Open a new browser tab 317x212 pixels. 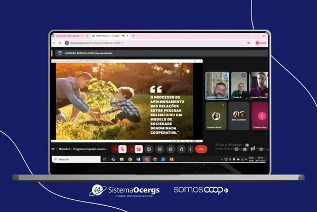134,35
